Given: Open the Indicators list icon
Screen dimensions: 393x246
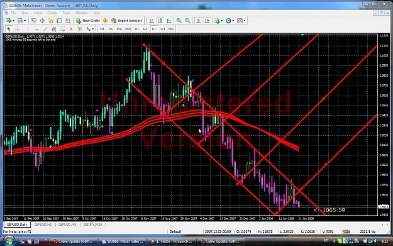Looking at the screenshot, I should 217,21.
